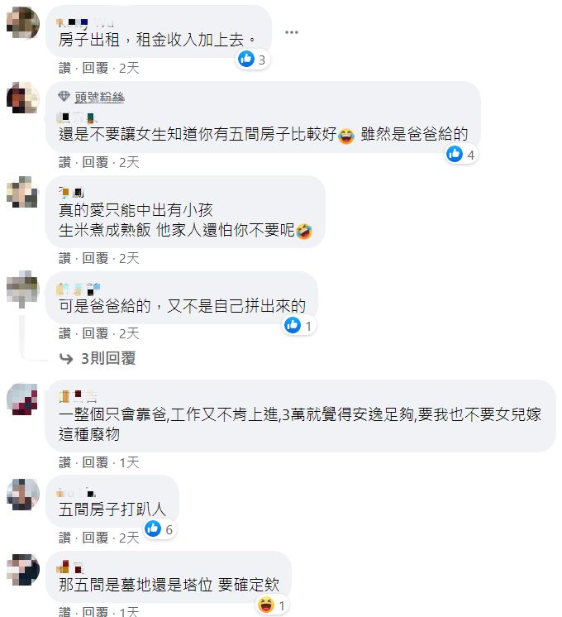Click the 2天 timestamp under the top fan comment
Image resolution: width=562 pixels, height=617 pixels.
(x=129, y=162)
